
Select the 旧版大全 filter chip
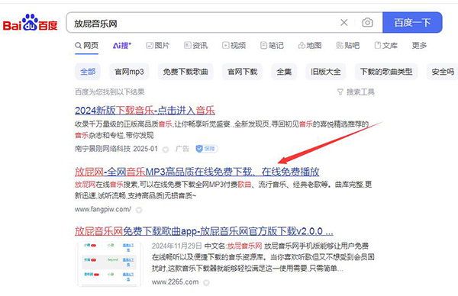click(326, 72)
